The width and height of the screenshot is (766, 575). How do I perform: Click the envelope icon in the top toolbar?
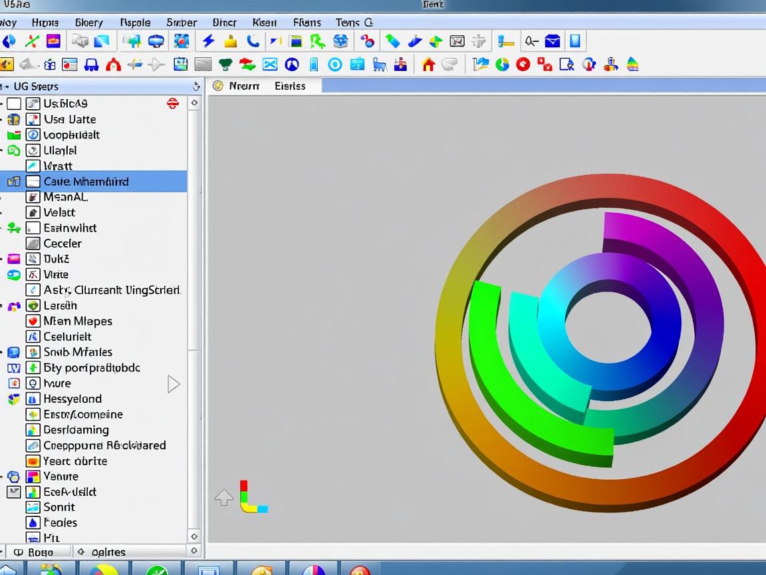pos(552,41)
